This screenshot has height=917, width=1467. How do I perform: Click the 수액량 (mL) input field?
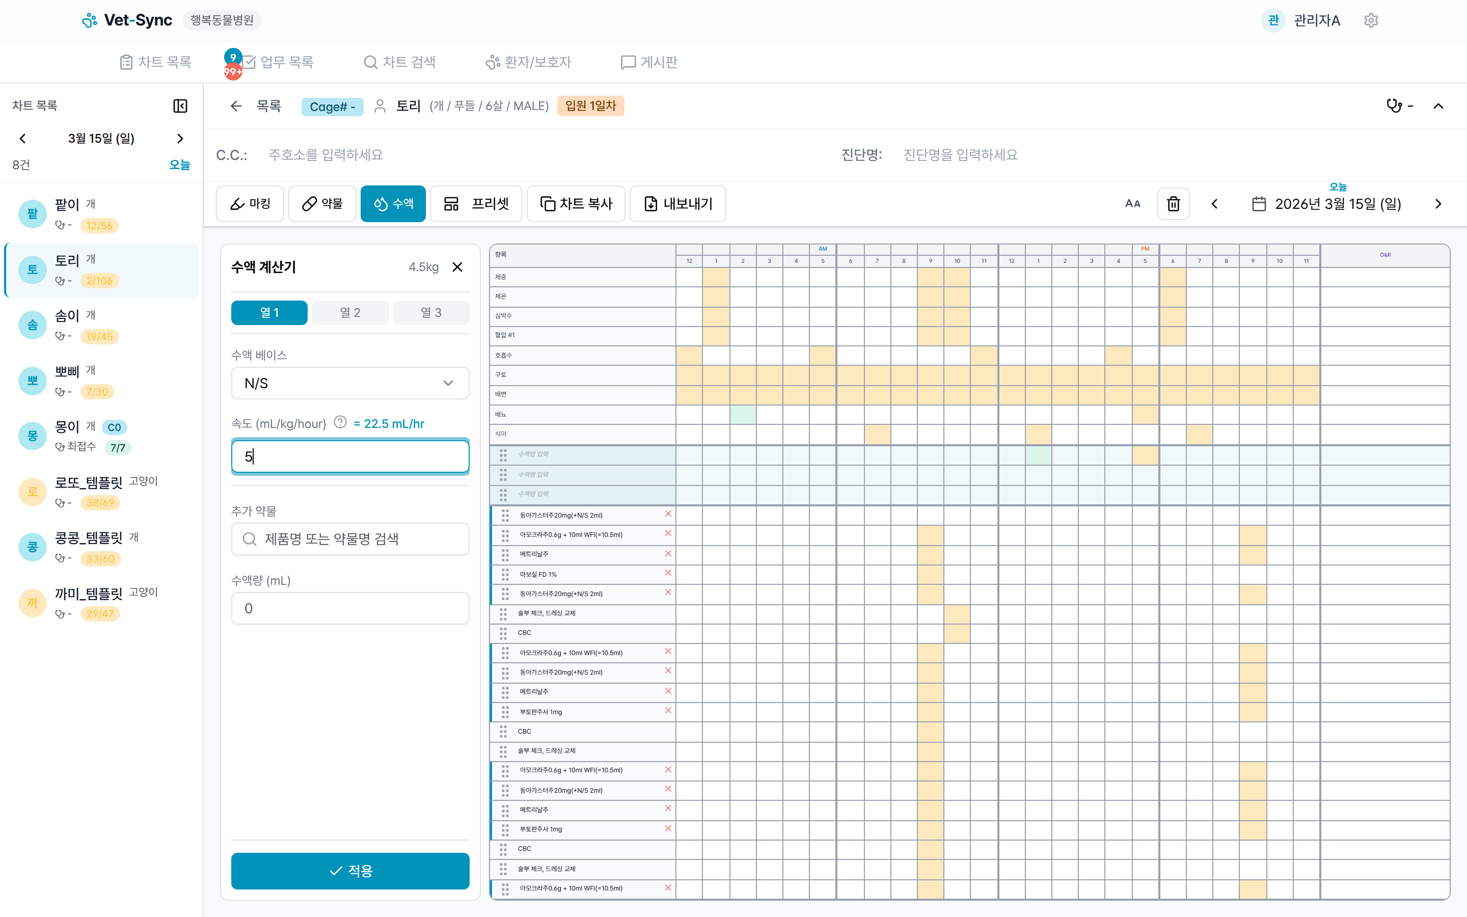click(x=350, y=608)
